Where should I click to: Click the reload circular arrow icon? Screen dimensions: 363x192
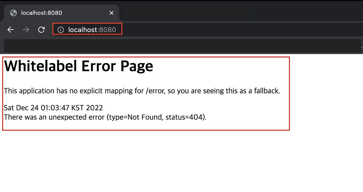click(41, 29)
